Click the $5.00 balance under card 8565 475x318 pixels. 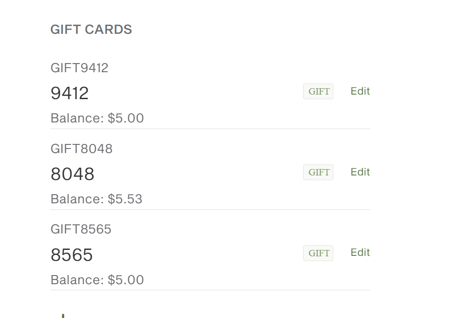pos(125,280)
